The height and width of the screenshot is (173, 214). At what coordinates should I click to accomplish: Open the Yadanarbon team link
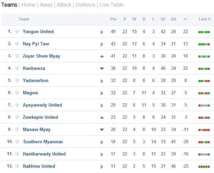pos(36,80)
